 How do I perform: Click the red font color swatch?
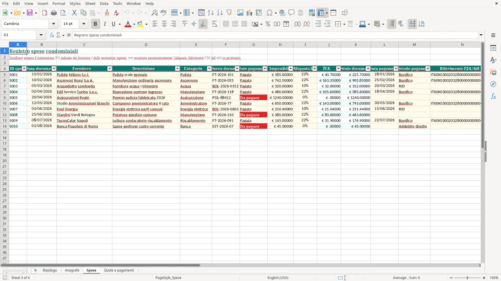click(x=128, y=24)
